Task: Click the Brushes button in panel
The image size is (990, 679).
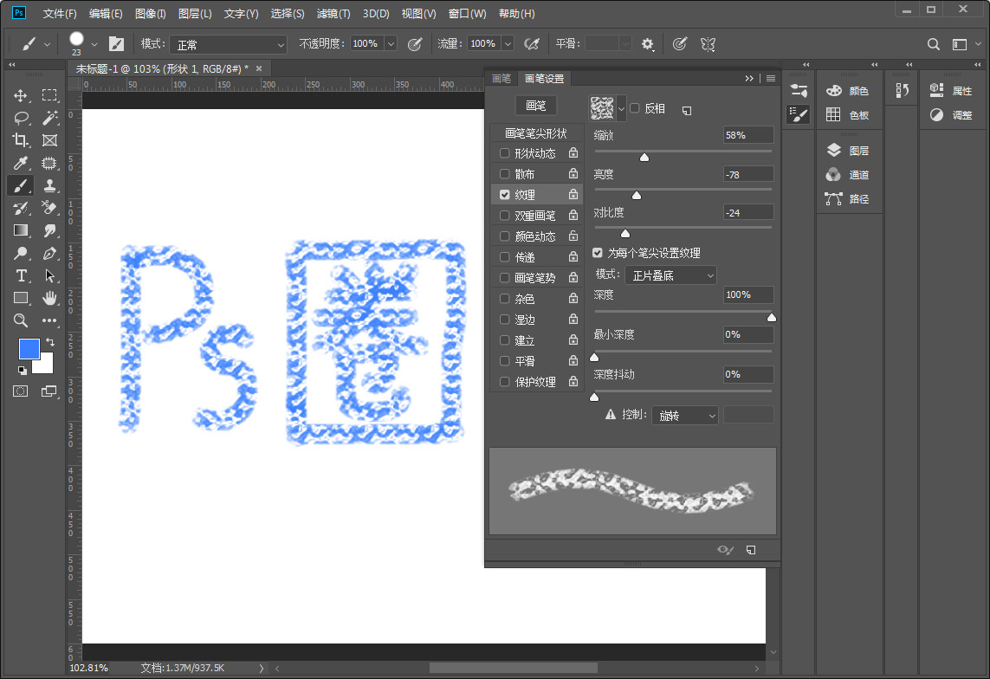Action: pos(536,106)
